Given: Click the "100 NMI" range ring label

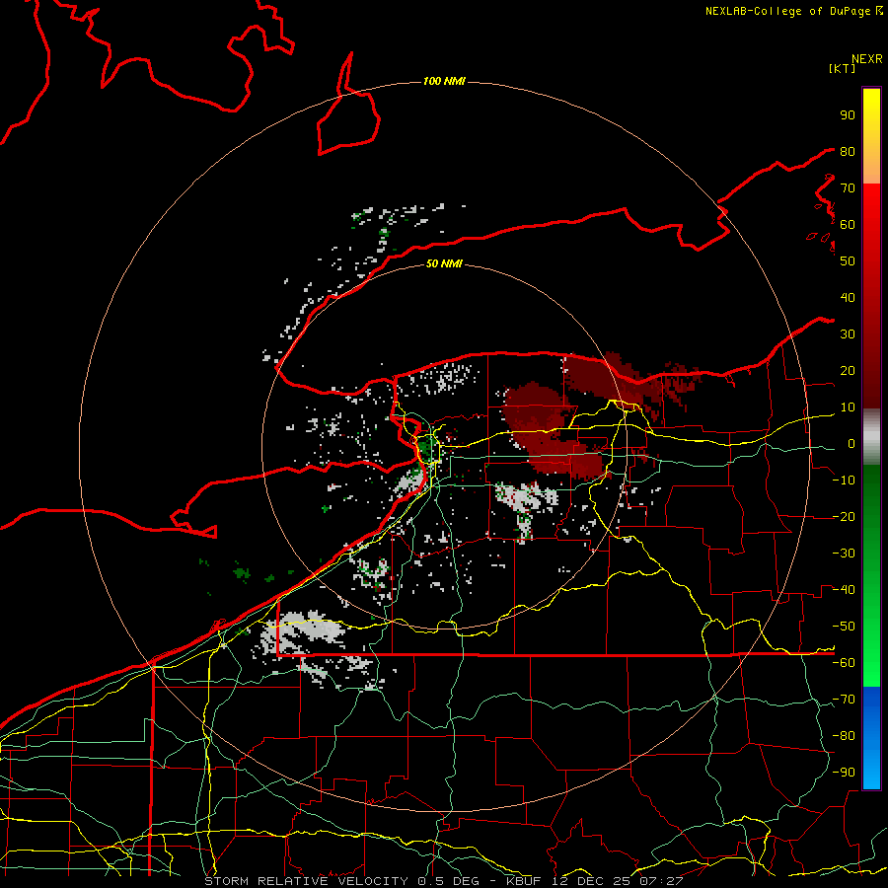Looking at the screenshot, I should 444,82.
